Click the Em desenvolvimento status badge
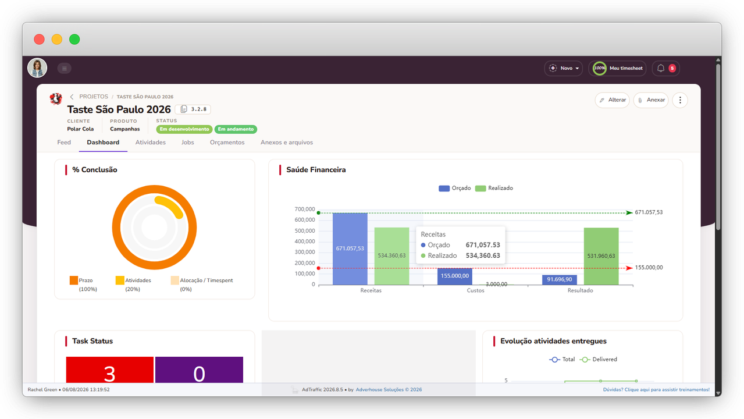 (184, 129)
